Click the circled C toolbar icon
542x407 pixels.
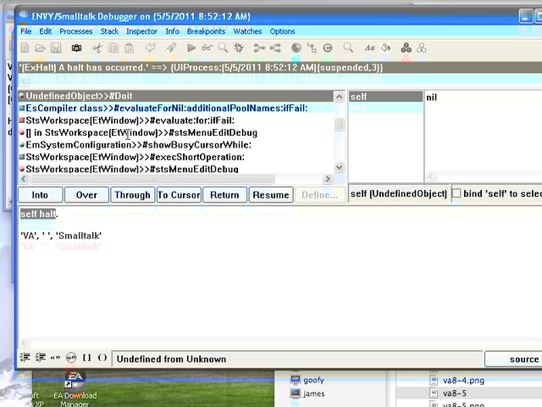328,47
